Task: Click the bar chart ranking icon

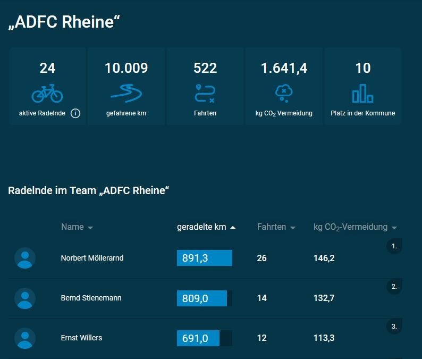Action: point(363,93)
